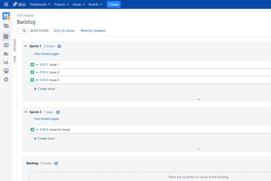This screenshot has width=271, height=181.
Task: Open the app switcher grid icon
Action: pos(6,4)
